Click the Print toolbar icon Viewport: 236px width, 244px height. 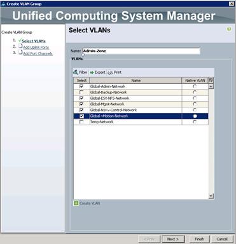coord(110,72)
